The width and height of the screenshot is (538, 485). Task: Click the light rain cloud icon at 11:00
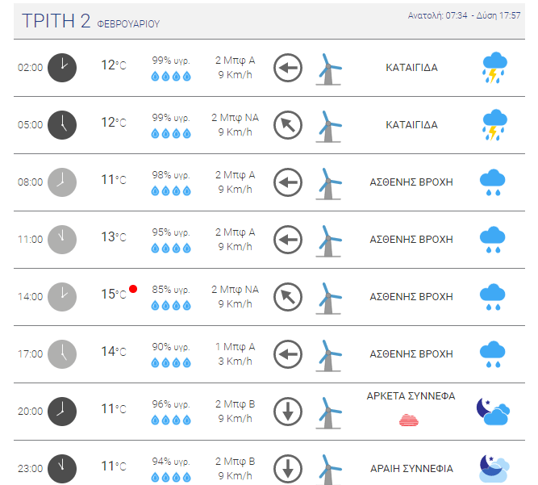coord(493,240)
